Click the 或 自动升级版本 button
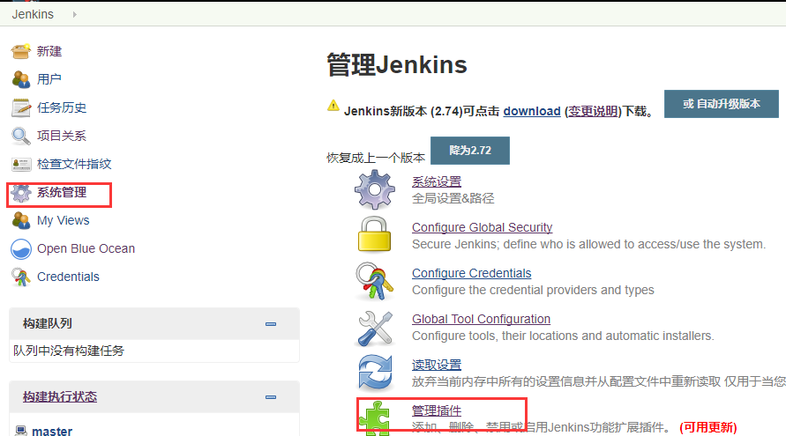 [x=722, y=104]
